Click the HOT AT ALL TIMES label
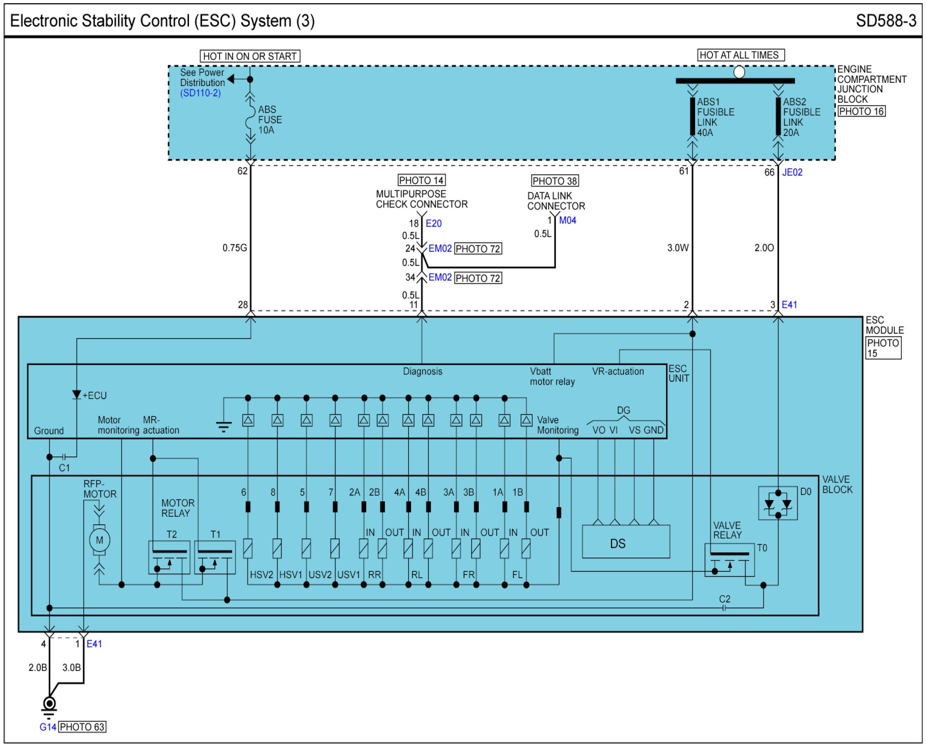 pyautogui.click(x=740, y=55)
